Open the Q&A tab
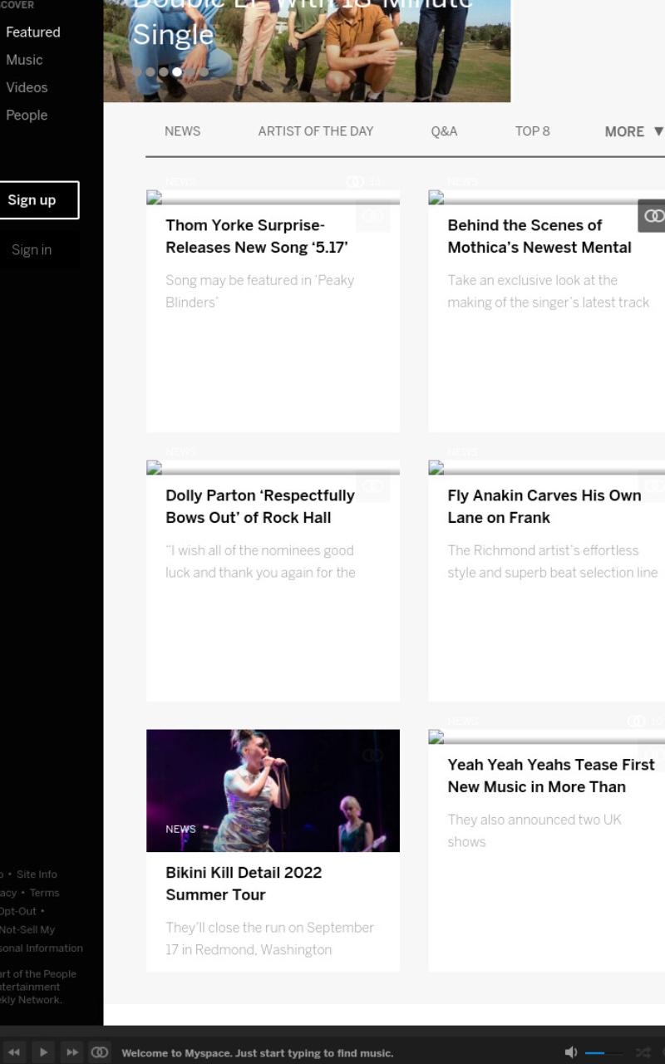Image resolution: width=665 pixels, height=1064 pixels. click(x=444, y=131)
